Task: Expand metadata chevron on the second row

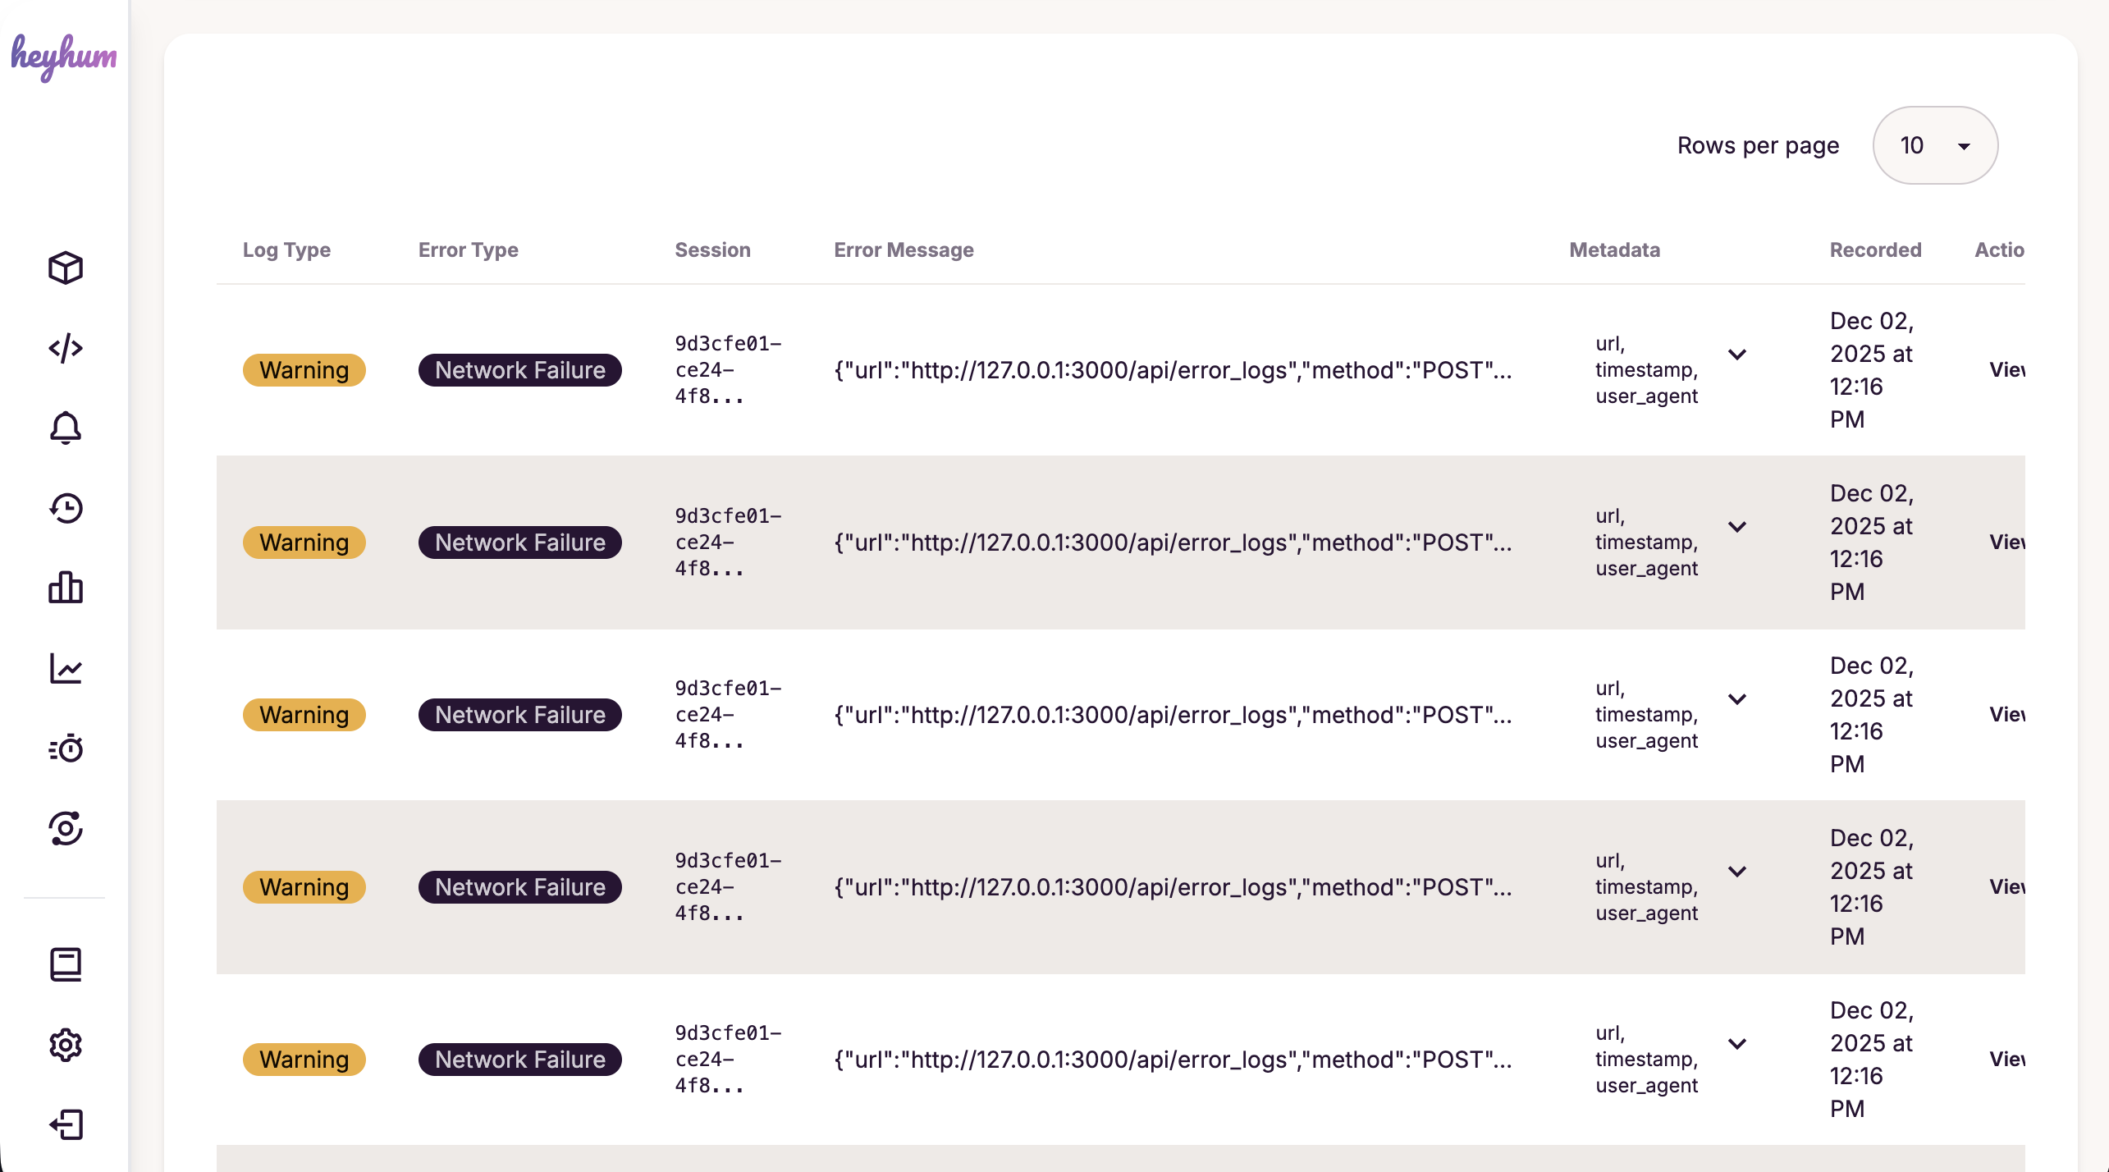Action: pyautogui.click(x=1738, y=526)
